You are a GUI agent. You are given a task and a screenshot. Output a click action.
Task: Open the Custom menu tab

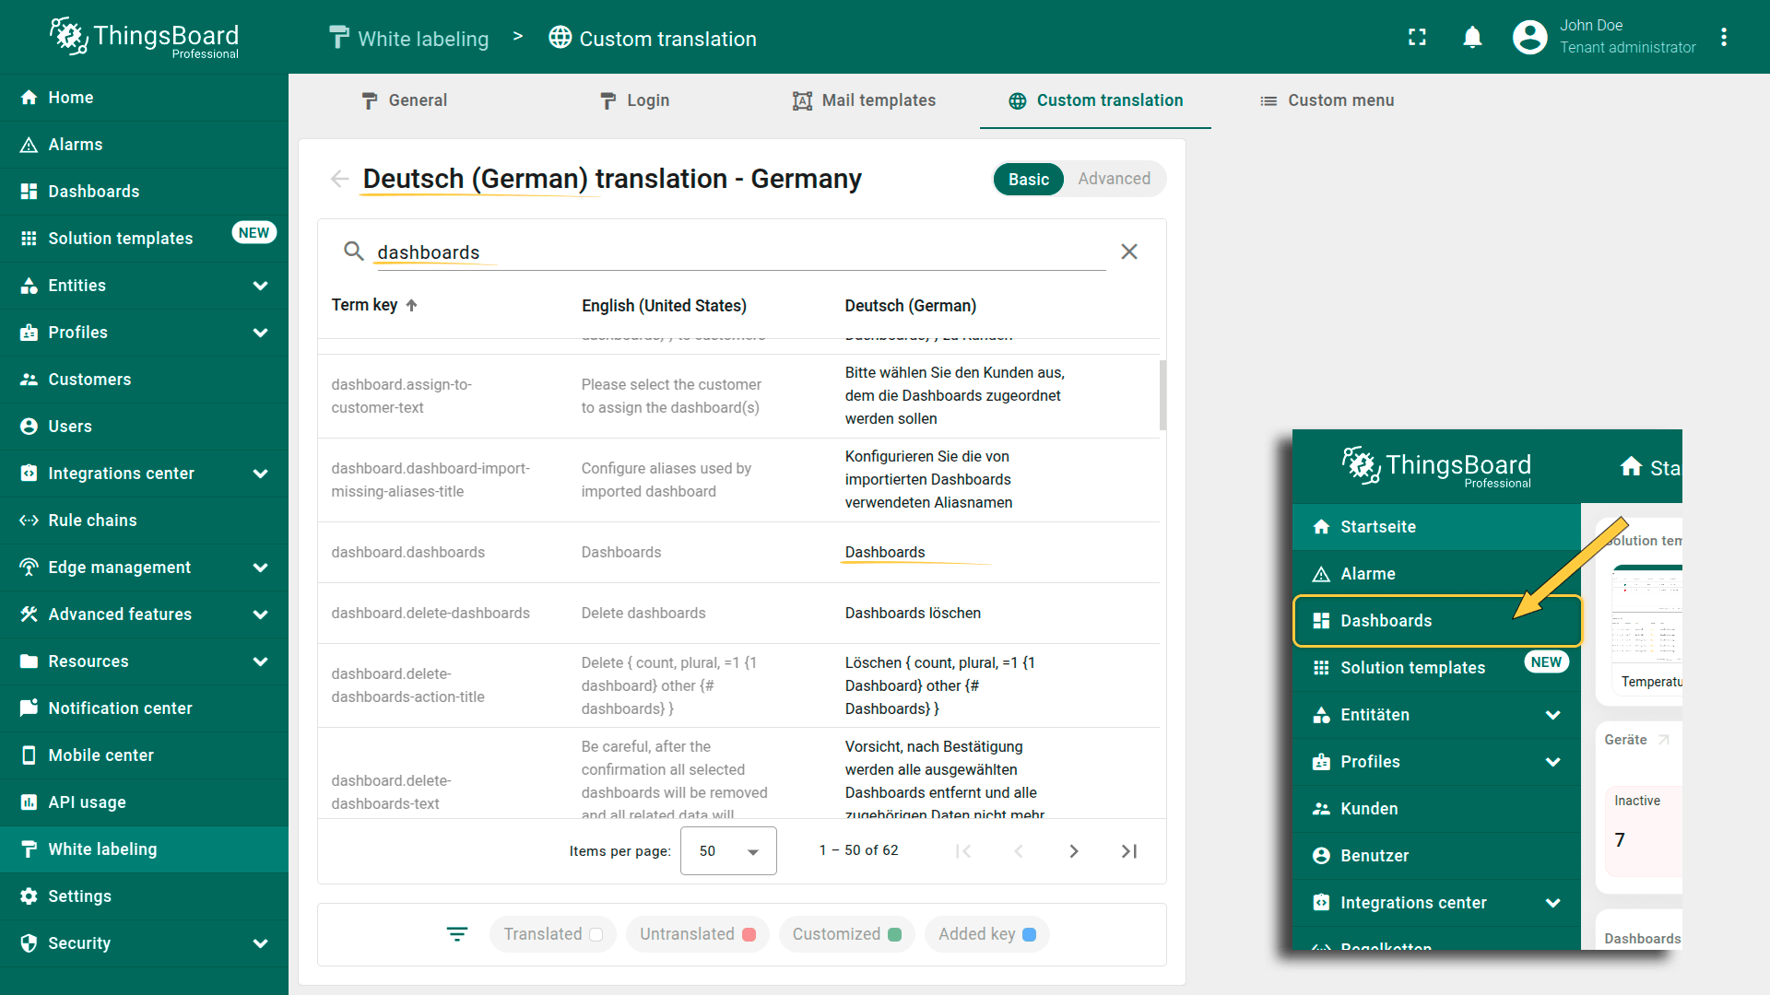click(x=1327, y=100)
